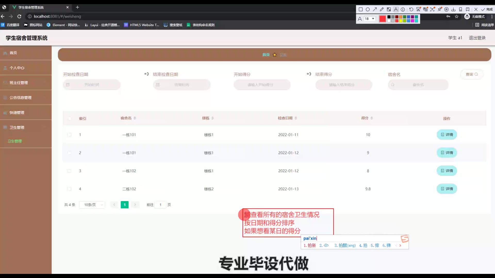The width and height of the screenshot is (495, 278).
Task: Bookmark page with star icon
Action: click(x=457, y=16)
